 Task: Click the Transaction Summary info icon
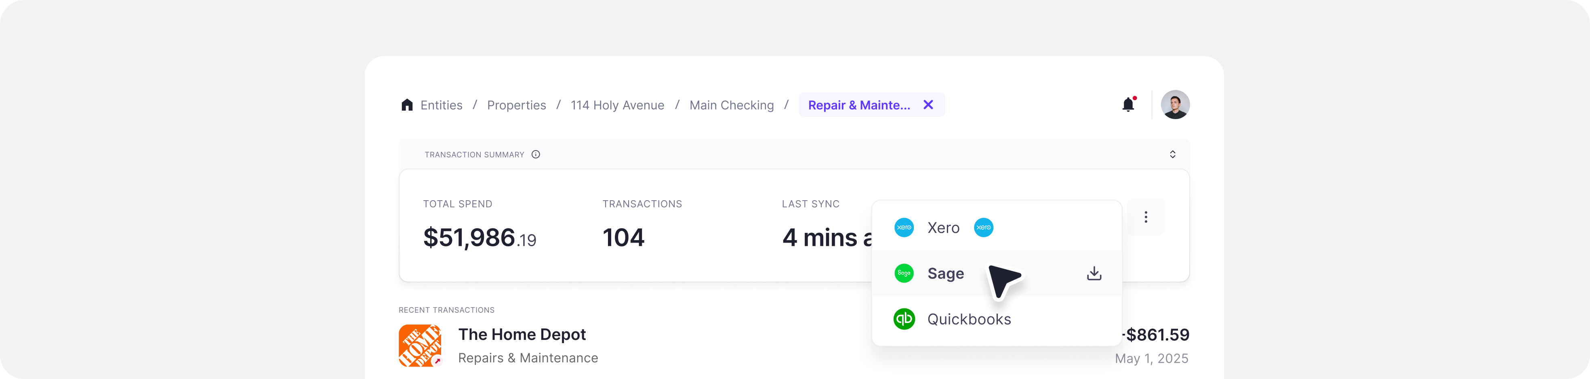coord(536,155)
